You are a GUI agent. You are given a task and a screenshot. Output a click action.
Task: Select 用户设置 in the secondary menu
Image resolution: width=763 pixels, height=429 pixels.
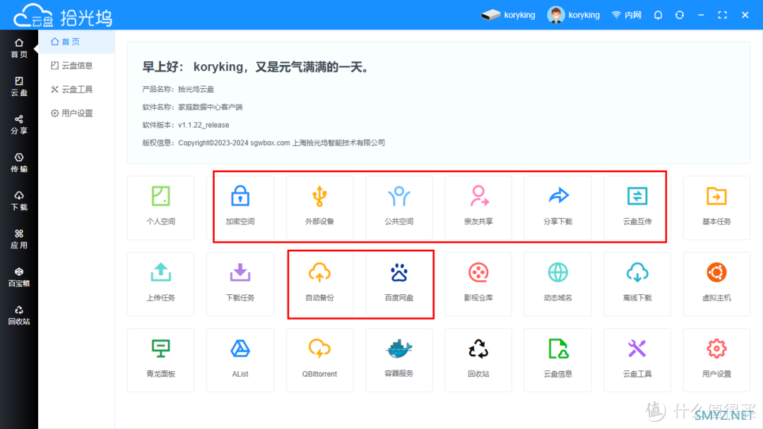(x=76, y=113)
